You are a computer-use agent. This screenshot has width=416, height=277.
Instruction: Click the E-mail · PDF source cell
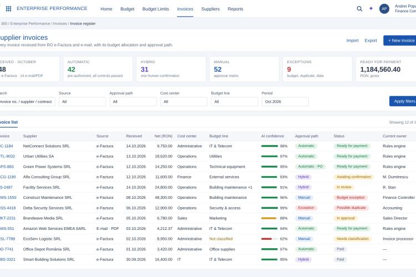point(108,228)
